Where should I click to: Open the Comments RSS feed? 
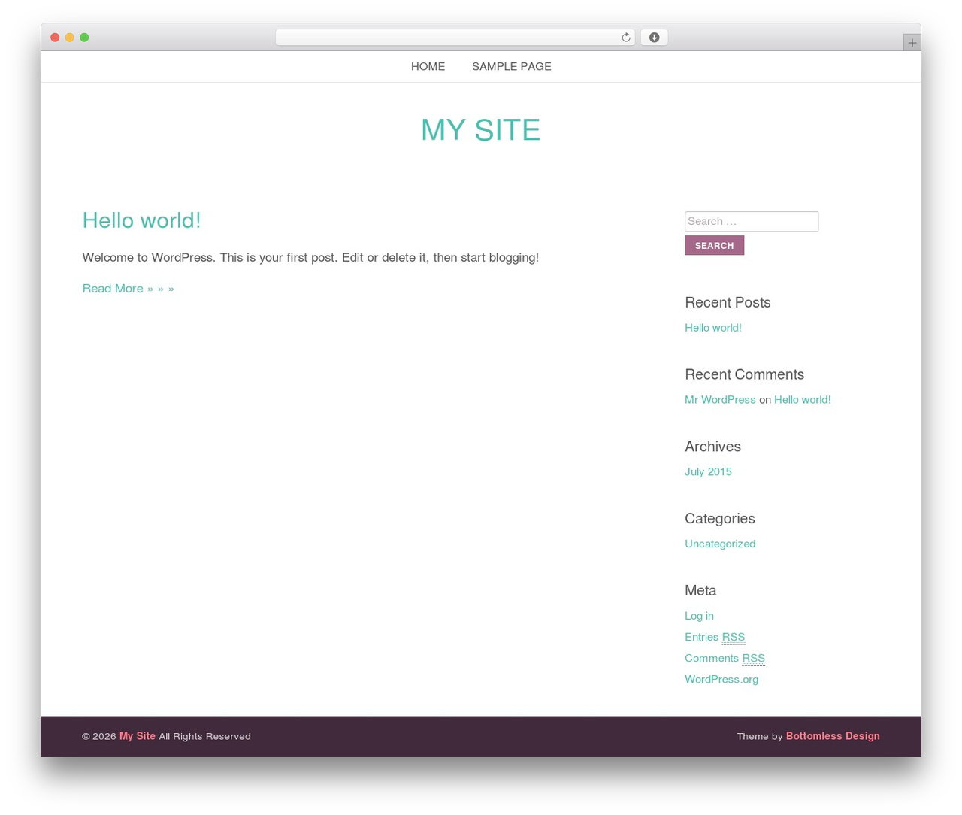[725, 658]
